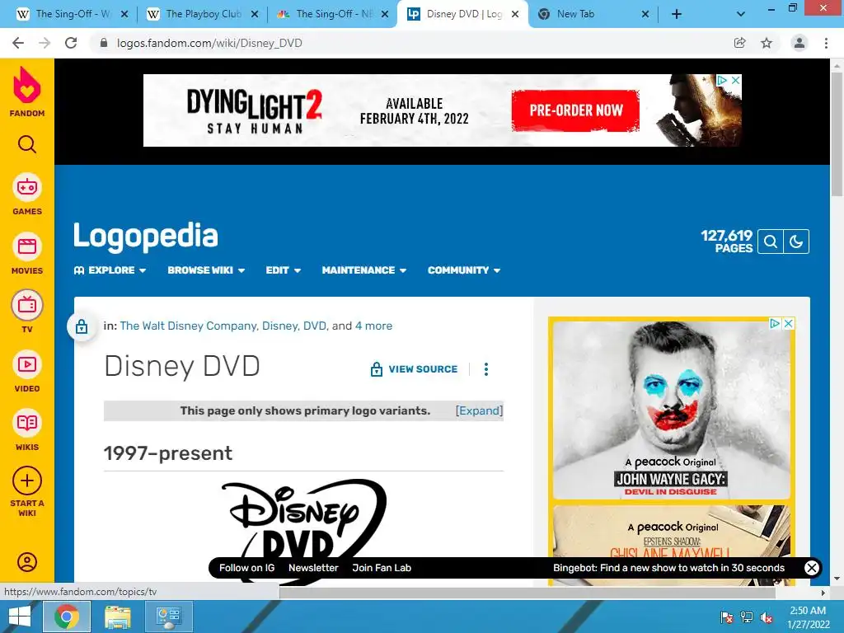Open the Explore dropdown menu
Image resolution: width=844 pixels, height=633 pixels.
[110, 270]
